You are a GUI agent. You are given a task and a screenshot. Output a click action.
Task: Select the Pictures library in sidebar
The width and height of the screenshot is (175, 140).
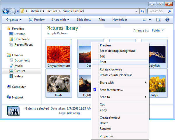22,71
